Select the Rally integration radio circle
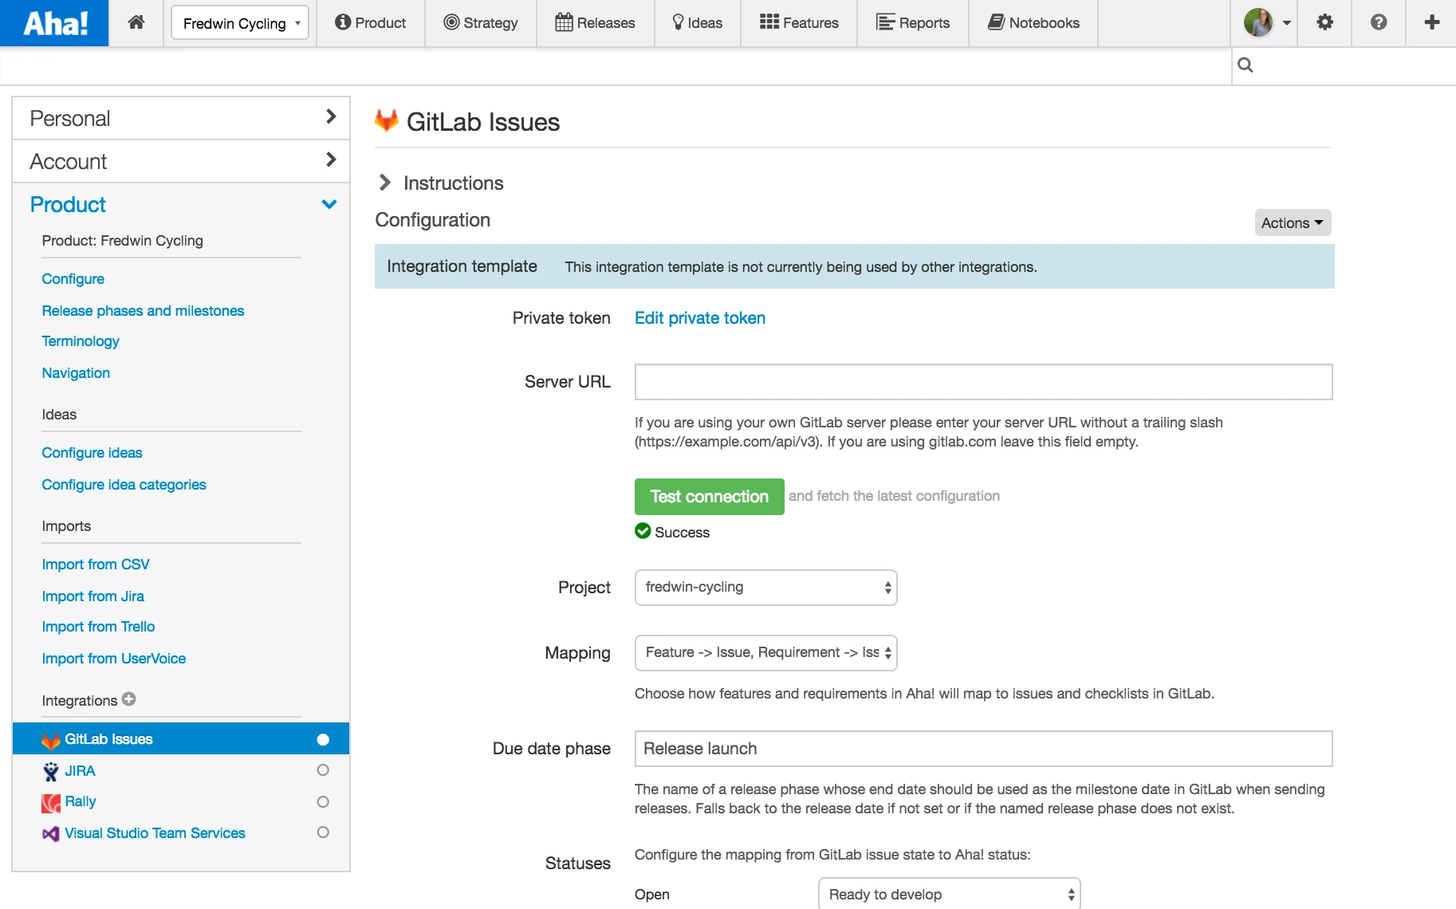 pos(323,801)
